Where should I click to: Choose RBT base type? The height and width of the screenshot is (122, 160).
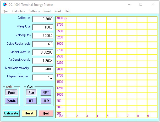pos(46,92)
